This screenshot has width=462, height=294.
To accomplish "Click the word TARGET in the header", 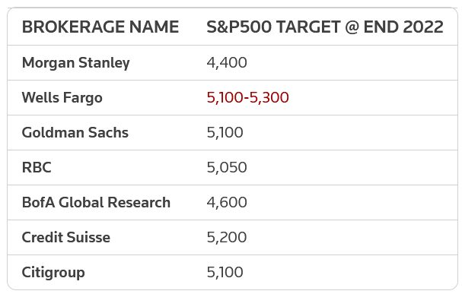I will click(308, 27).
